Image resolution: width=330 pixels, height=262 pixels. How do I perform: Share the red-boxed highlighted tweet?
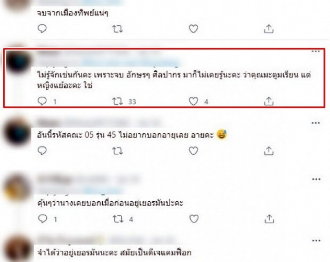[x=269, y=101]
